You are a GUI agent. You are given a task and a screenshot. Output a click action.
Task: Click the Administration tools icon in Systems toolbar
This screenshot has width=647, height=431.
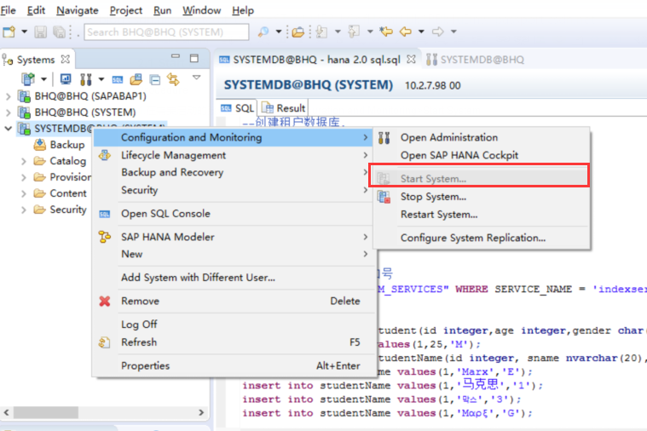(x=86, y=79)
